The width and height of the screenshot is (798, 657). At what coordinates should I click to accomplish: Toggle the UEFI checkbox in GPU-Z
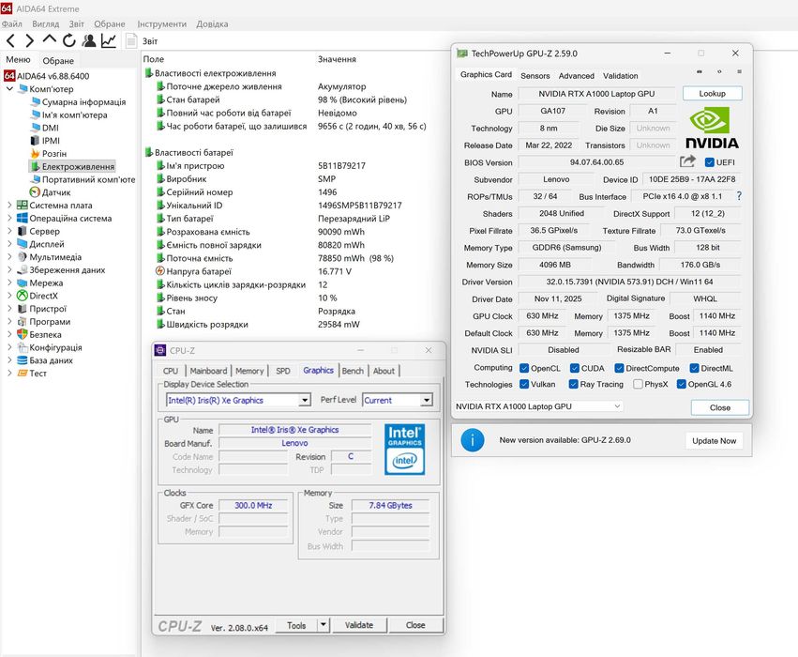(x=710, y=162)
